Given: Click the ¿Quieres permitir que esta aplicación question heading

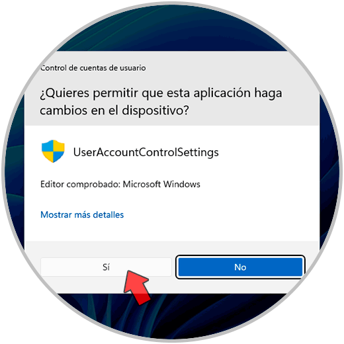Looking at the screenshot, I should click(161, 93).
